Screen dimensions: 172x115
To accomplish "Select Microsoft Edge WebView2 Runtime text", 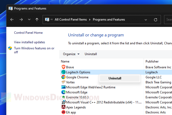I will coord(91,87).
